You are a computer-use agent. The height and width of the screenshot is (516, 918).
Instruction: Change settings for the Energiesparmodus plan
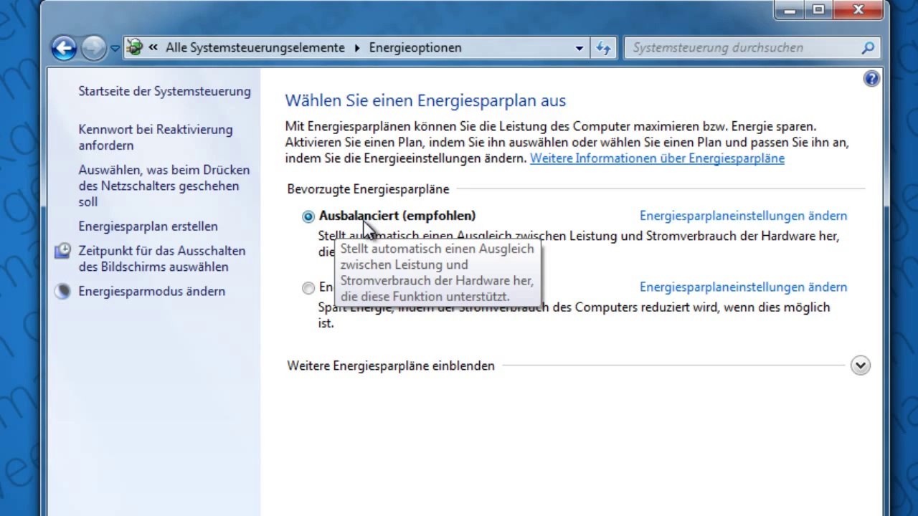pyautogui.click(x=743, y=287)
